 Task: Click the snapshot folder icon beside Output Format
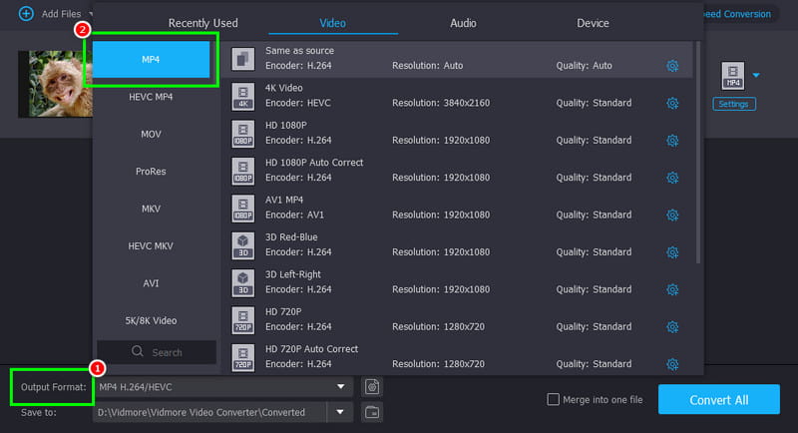pyautogui.click(x=372, y=387)
